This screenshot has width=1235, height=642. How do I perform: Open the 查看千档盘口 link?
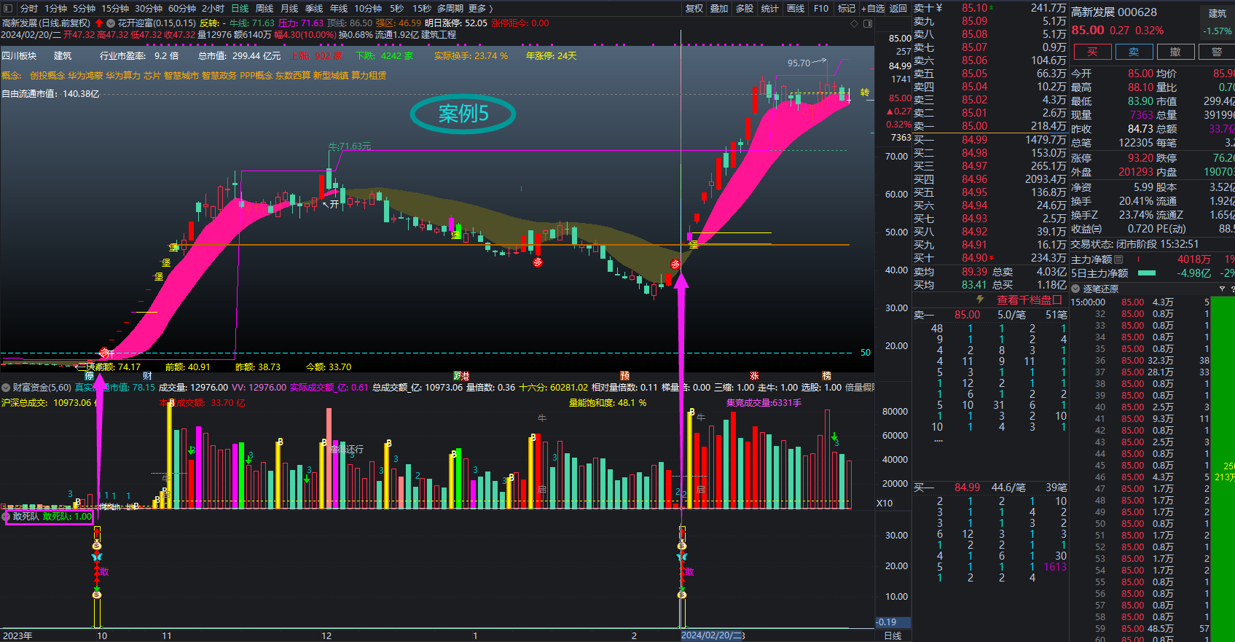coord(1030,300)
